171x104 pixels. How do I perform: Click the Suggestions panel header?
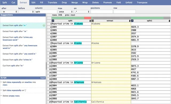(23, 15)
